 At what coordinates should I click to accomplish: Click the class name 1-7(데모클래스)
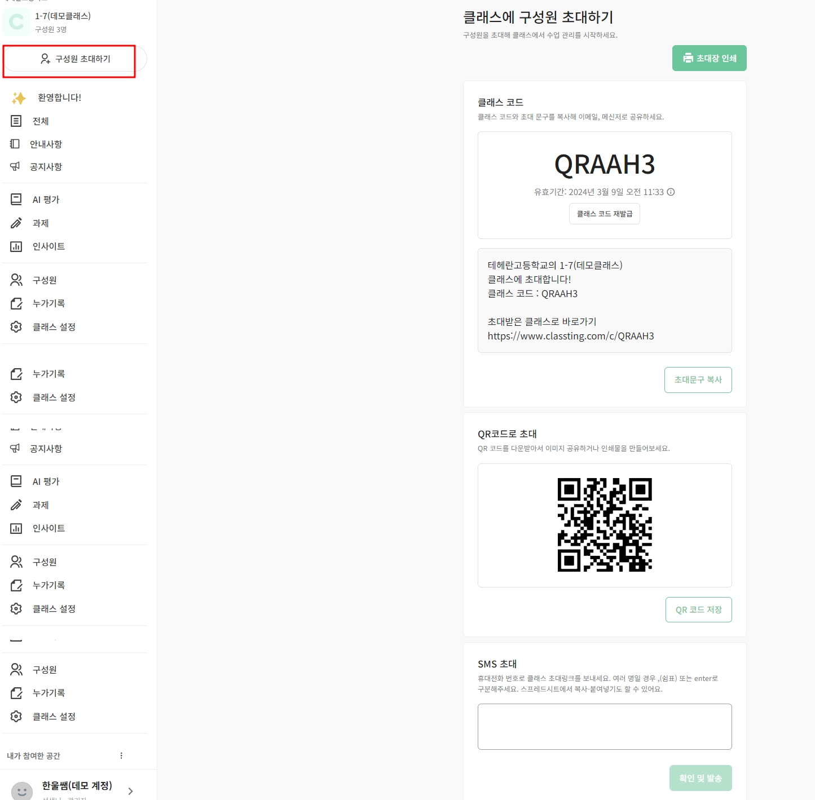tap(63, 16)
